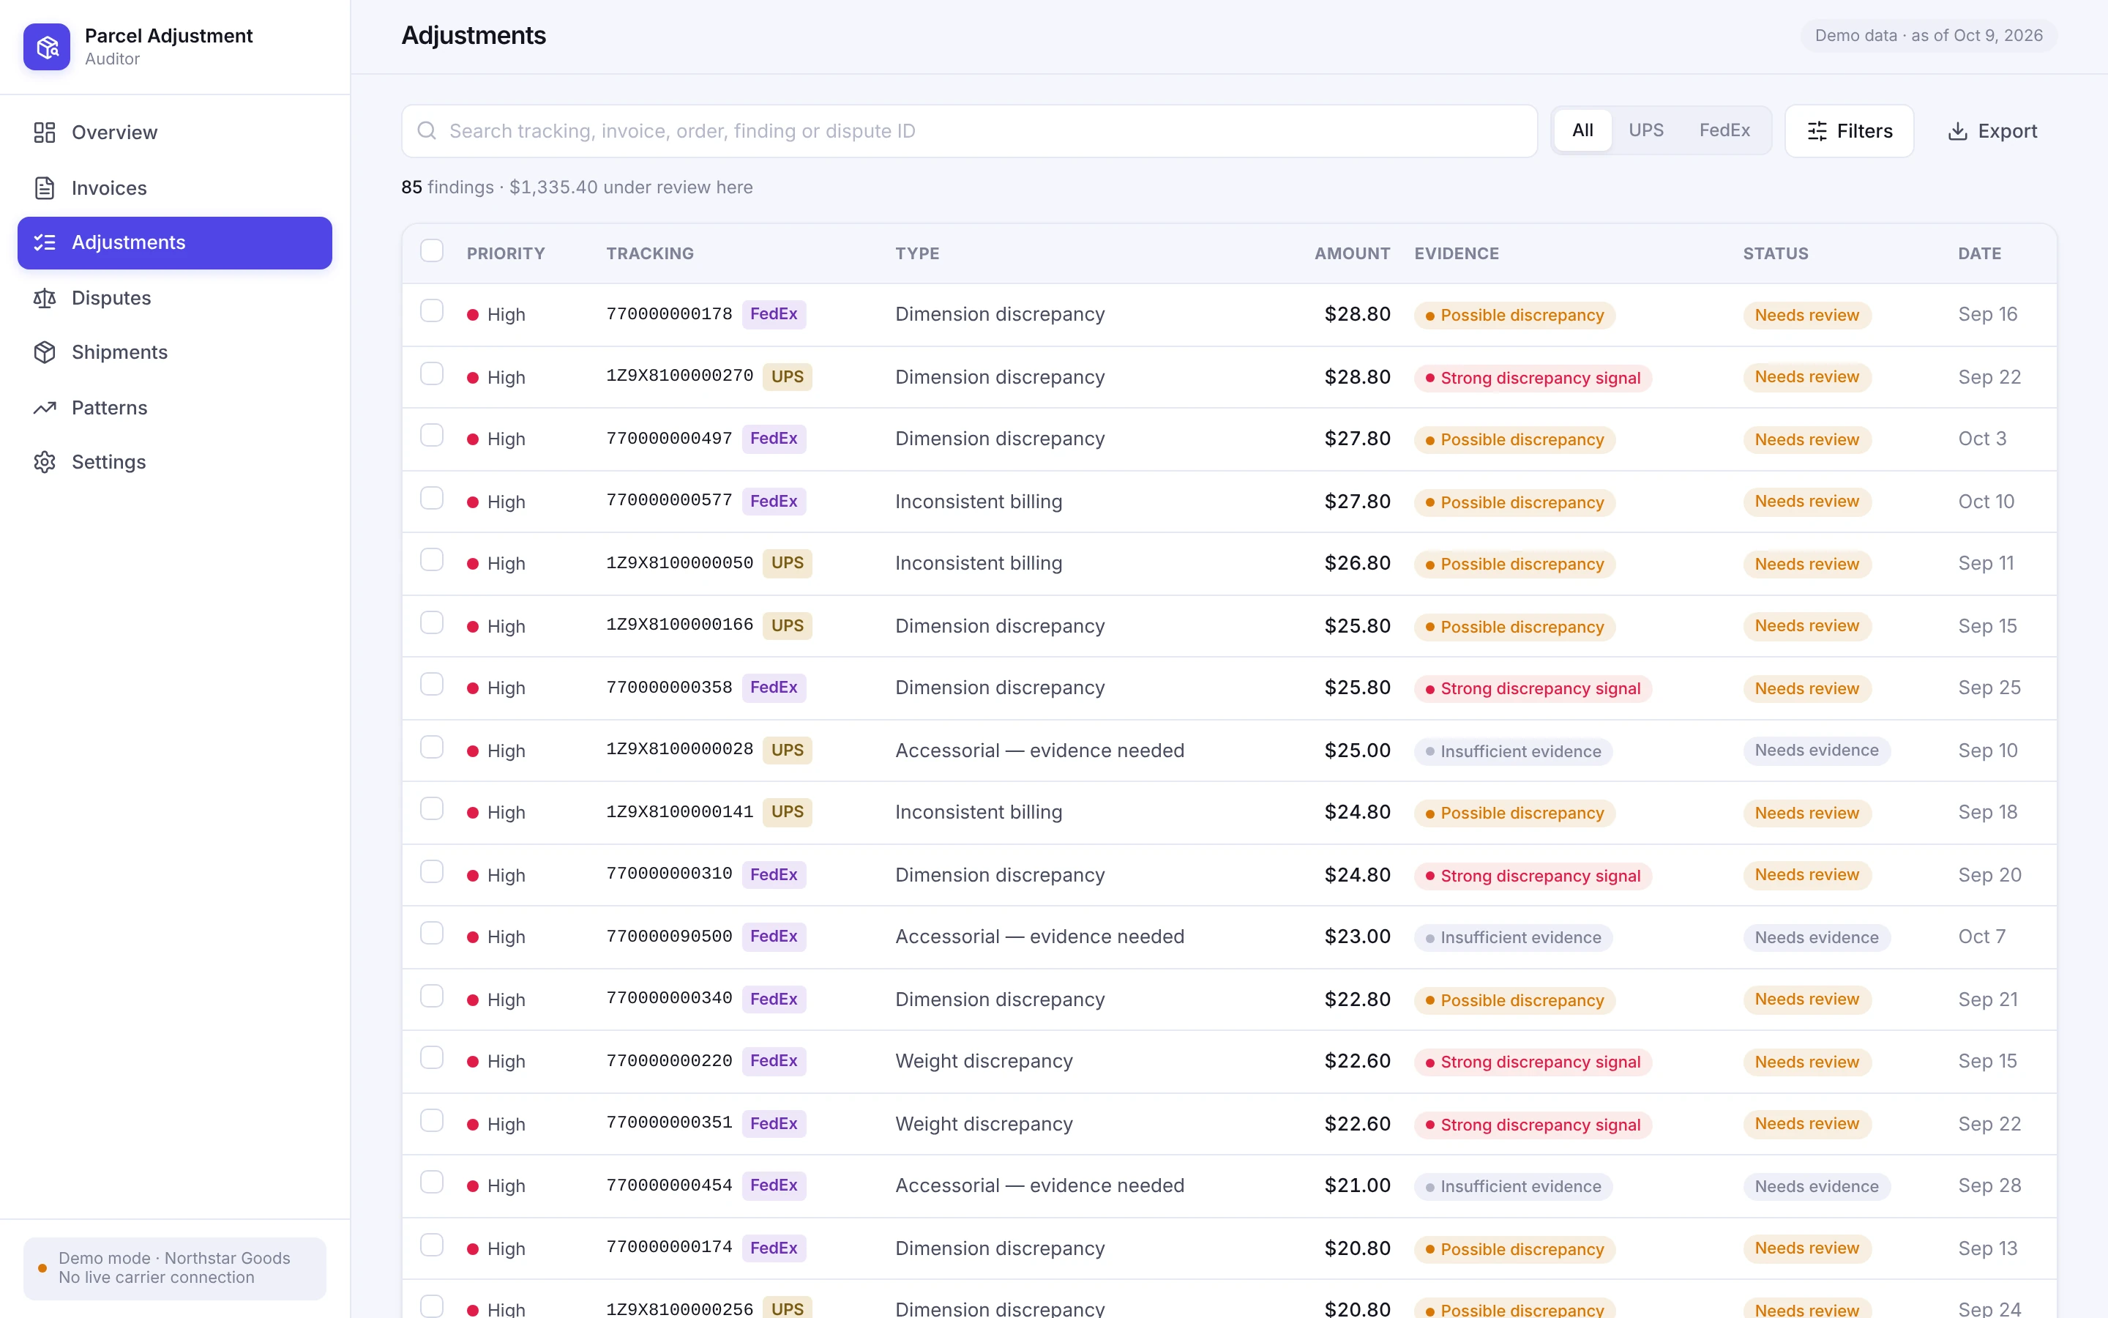Check the row for tracking 770000000178

432,311
